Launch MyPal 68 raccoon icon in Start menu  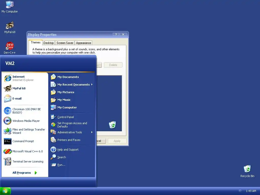[x=8, y=88]
